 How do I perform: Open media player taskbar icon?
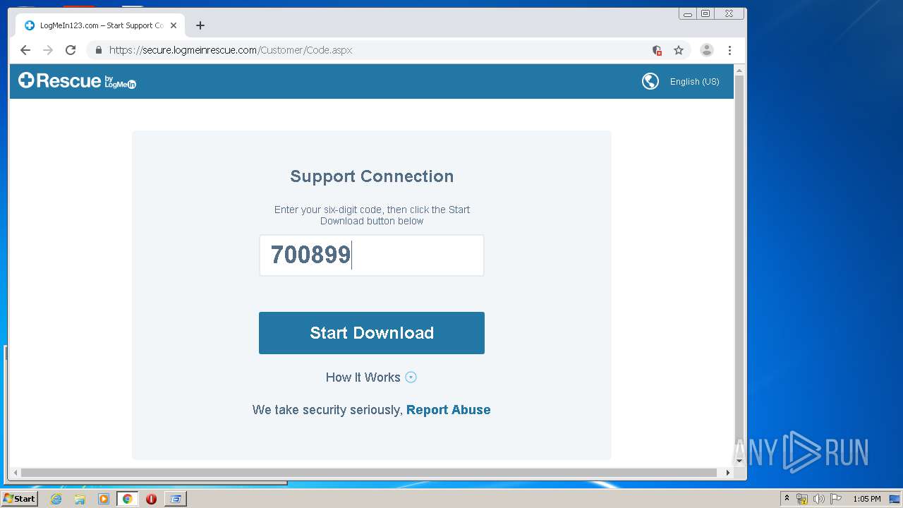pyautogui.click(x=104, y=499)
